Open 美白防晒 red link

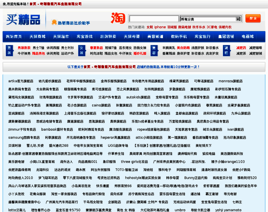point(183,48)
